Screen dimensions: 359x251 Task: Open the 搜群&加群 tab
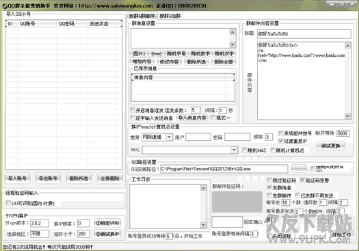170,16
